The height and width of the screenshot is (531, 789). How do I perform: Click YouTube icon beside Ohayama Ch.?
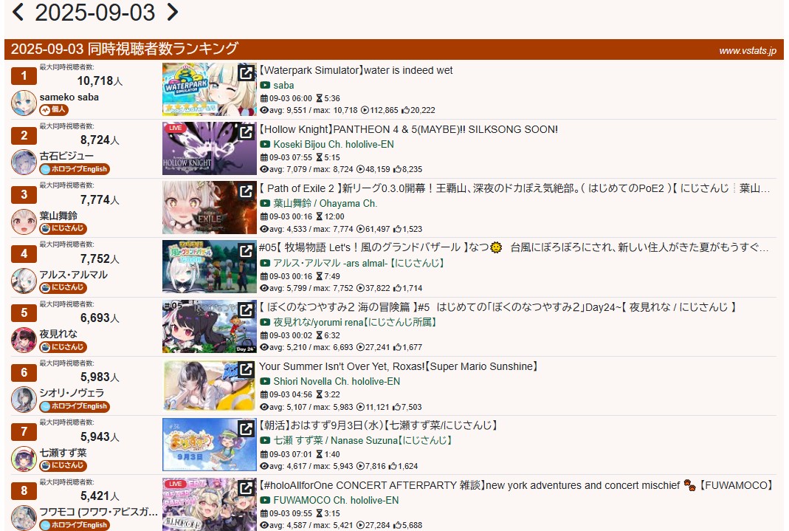(x=265, y=204)
